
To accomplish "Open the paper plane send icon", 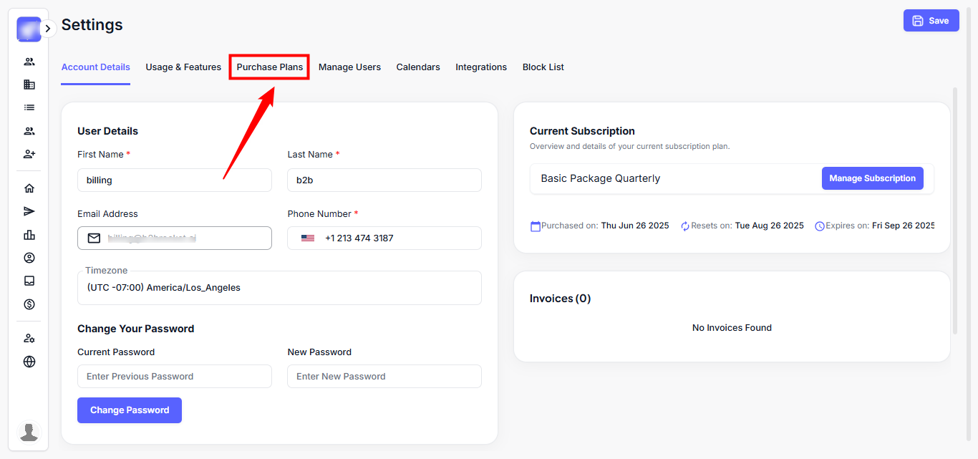I will click(x=29, y=211).
